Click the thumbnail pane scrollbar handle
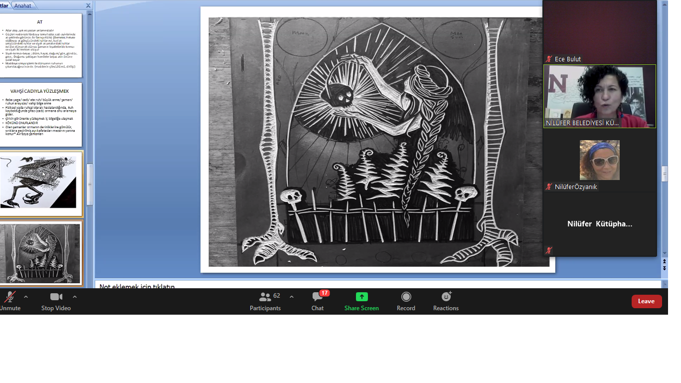The image size is (681, 383). 90,185
